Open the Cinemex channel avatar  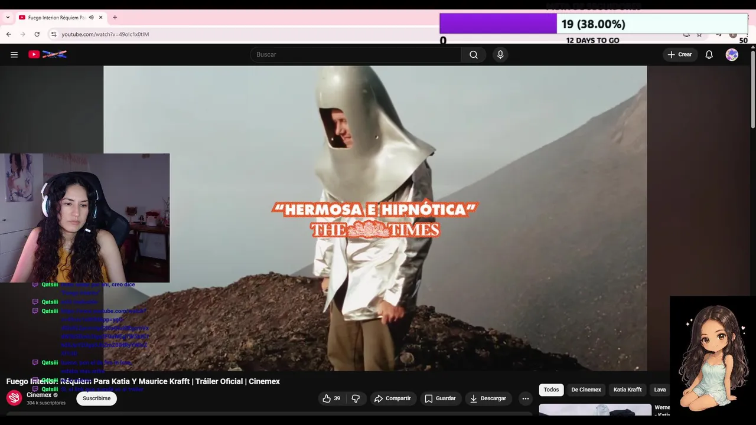[x=14, y=398]
